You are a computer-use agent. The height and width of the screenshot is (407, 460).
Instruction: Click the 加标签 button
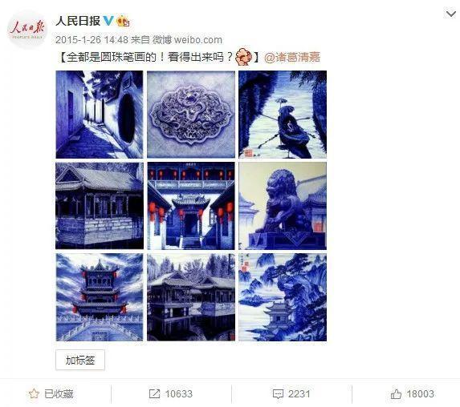click(80, 360)
